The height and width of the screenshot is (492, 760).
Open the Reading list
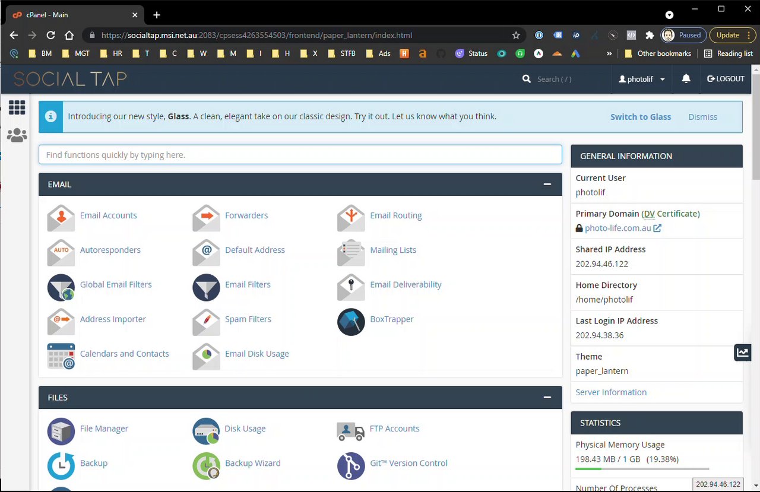(728, 53)
